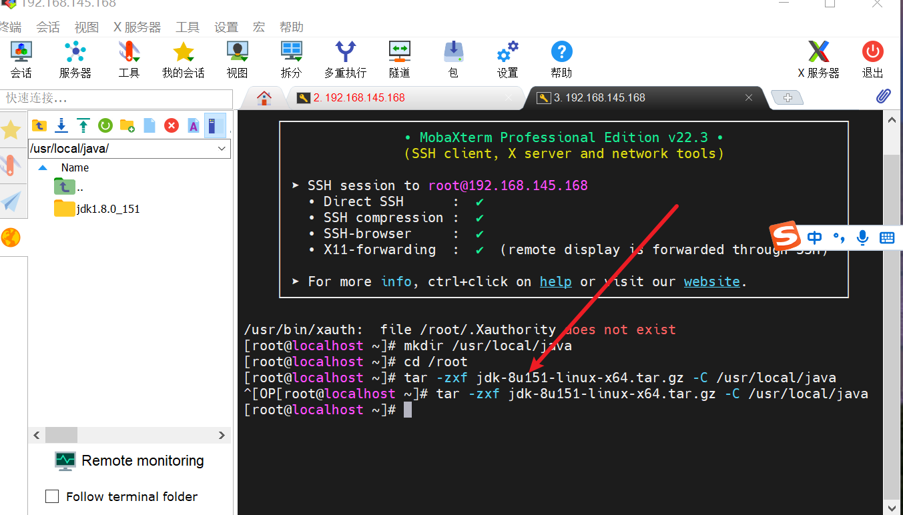Click the SFTP download arrow icon
This screenshot has width=903, height=515.
point(61,125)
